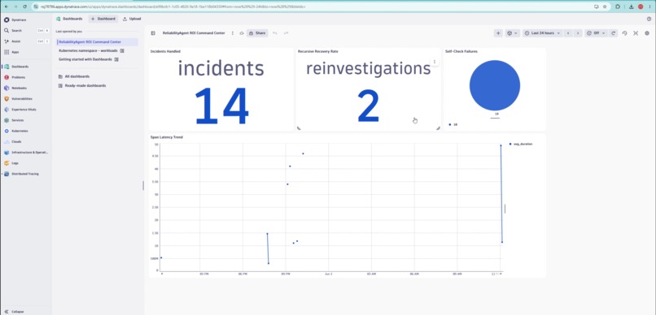Toggle the dashboard list sidebar panel icon
Screen dimensions: 656x315
click(153, 33)
